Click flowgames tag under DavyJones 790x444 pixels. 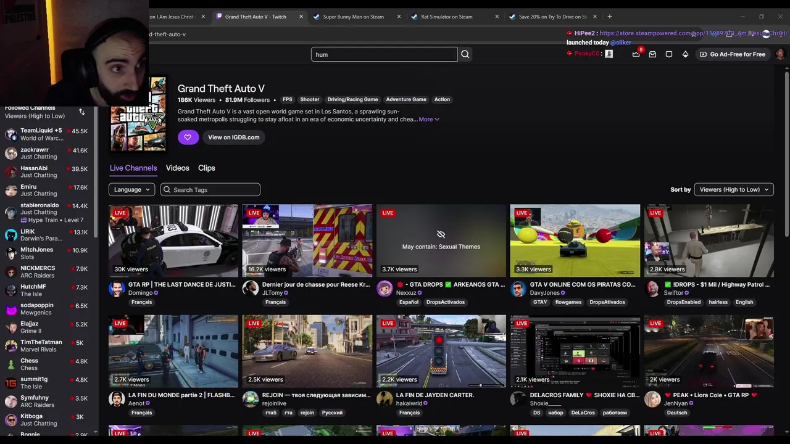[x=568, y=302]
